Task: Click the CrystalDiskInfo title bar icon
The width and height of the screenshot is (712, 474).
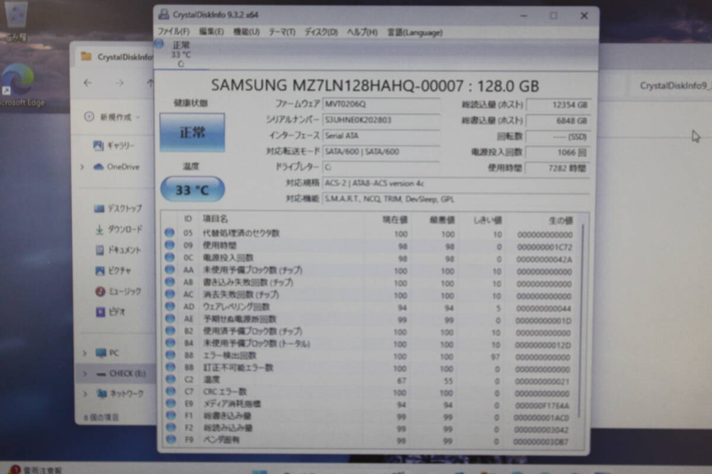Action: 164,15
